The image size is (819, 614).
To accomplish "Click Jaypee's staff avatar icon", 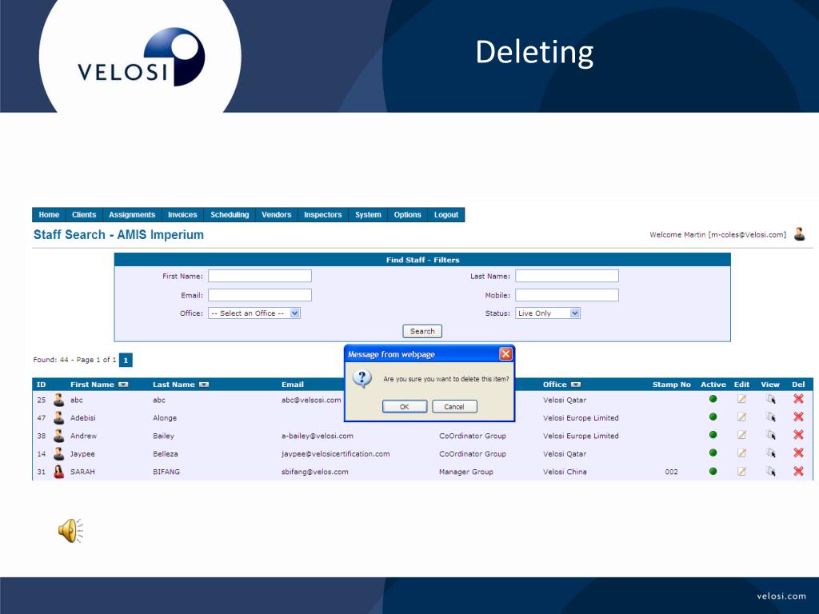I will [x=58, y=454].
